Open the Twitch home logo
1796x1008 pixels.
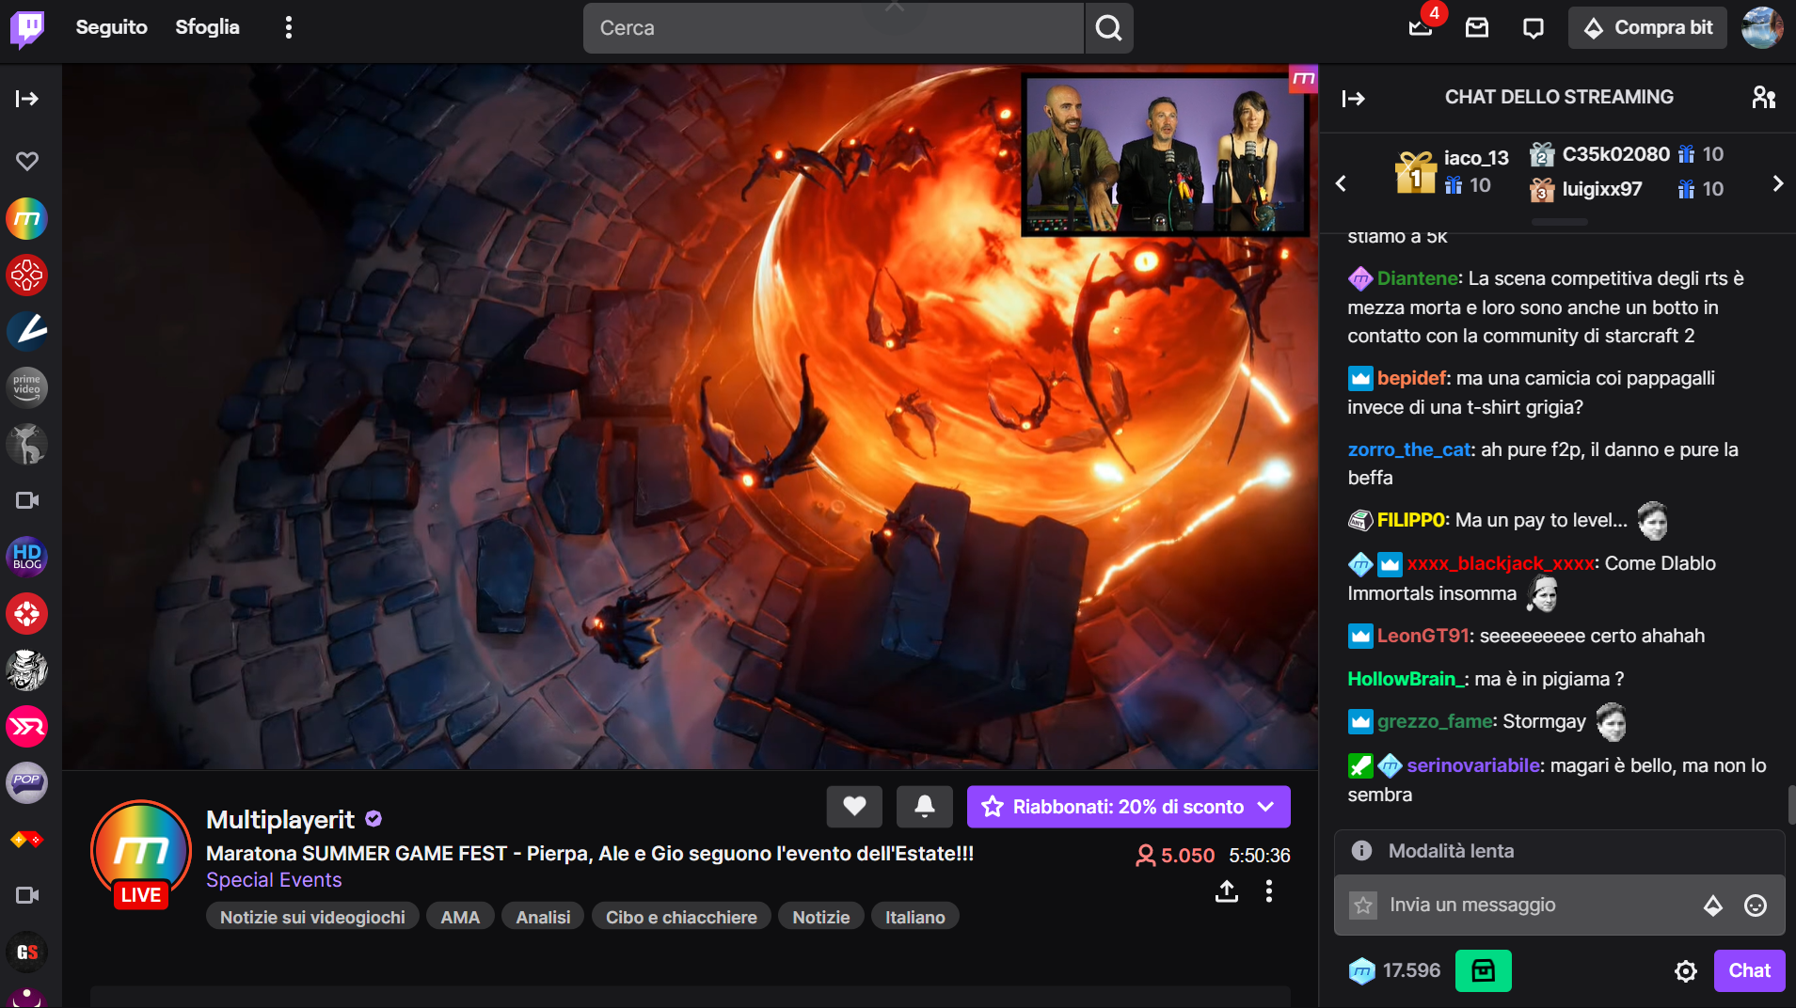[27, 28]
